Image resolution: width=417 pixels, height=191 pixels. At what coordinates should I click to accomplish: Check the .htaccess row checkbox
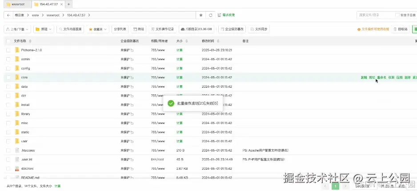pos(8,150)
